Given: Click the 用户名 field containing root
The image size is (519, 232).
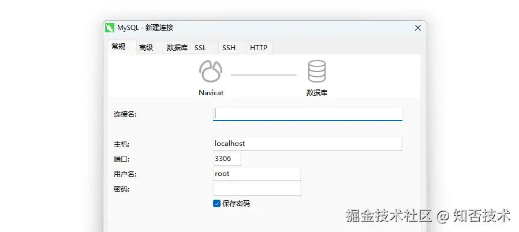Looking at the screenshot, I should (257, 174).
